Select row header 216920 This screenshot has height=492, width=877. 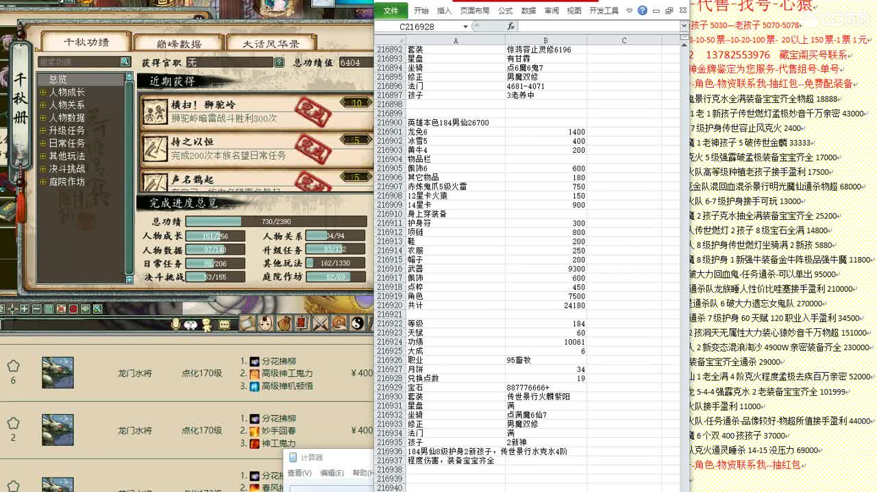(x=390, y=306)
